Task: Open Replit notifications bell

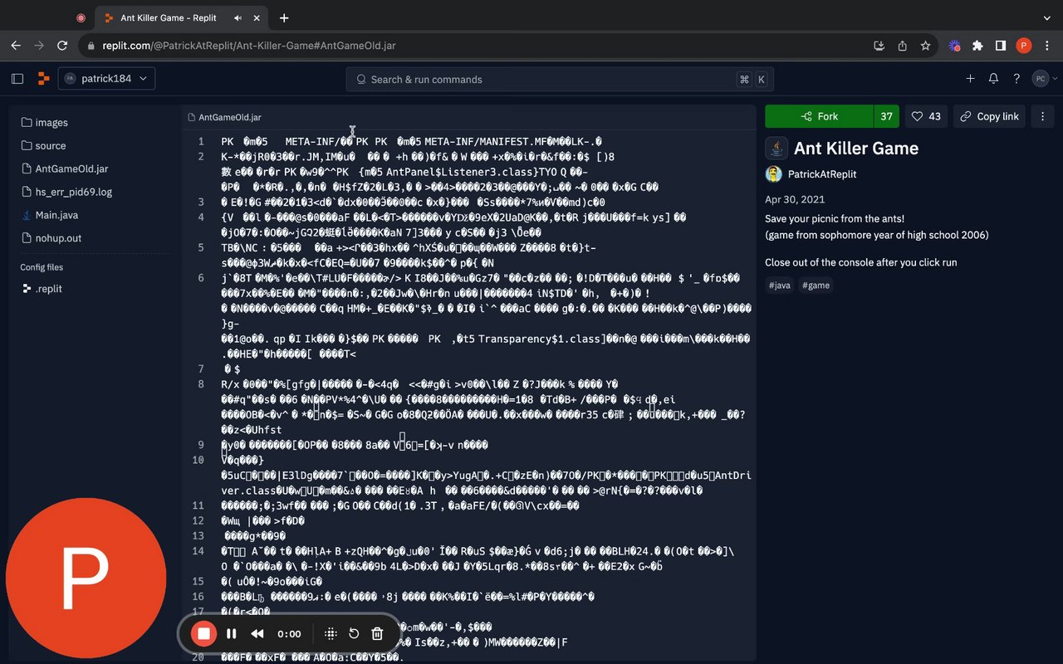Action: tap(993, 79)
